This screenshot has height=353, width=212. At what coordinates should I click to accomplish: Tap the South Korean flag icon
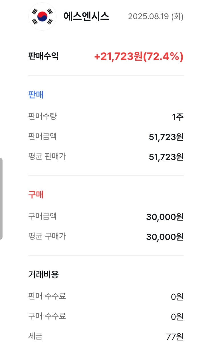pos(42,17)
